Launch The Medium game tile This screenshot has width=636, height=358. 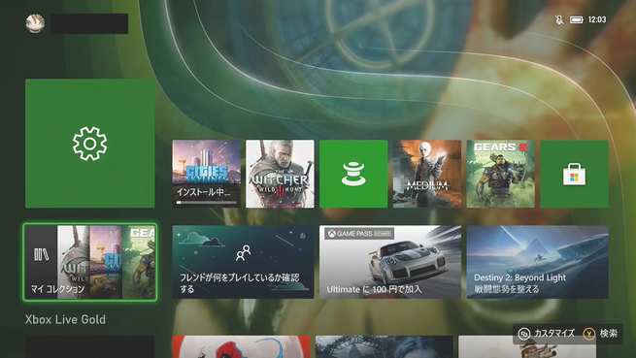click(427, 174)
